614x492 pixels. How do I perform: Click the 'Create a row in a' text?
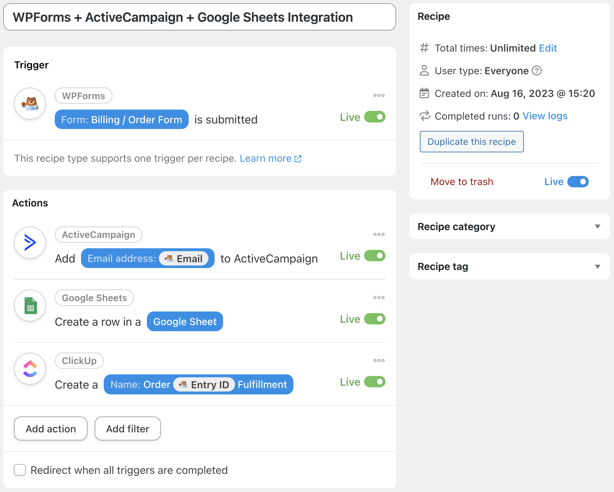98,322
